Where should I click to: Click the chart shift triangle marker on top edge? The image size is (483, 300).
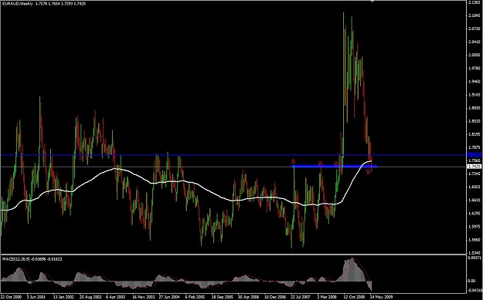(372, 2)
